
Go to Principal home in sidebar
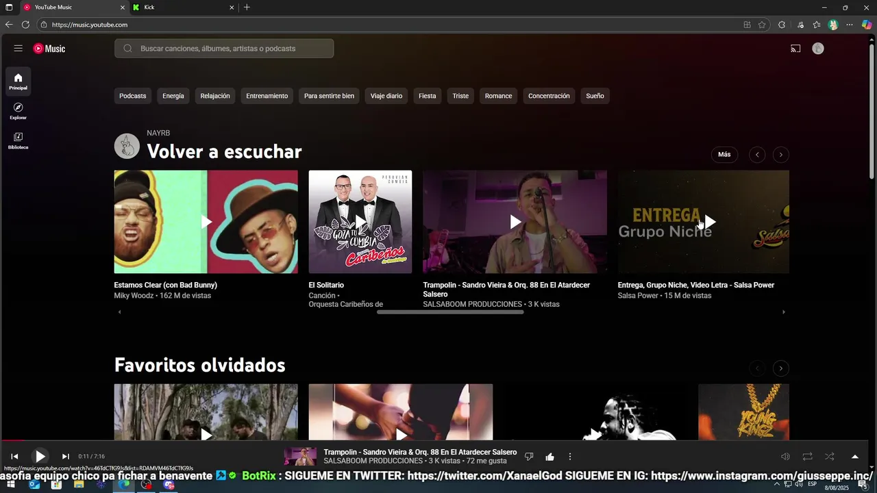pos(18,81)
